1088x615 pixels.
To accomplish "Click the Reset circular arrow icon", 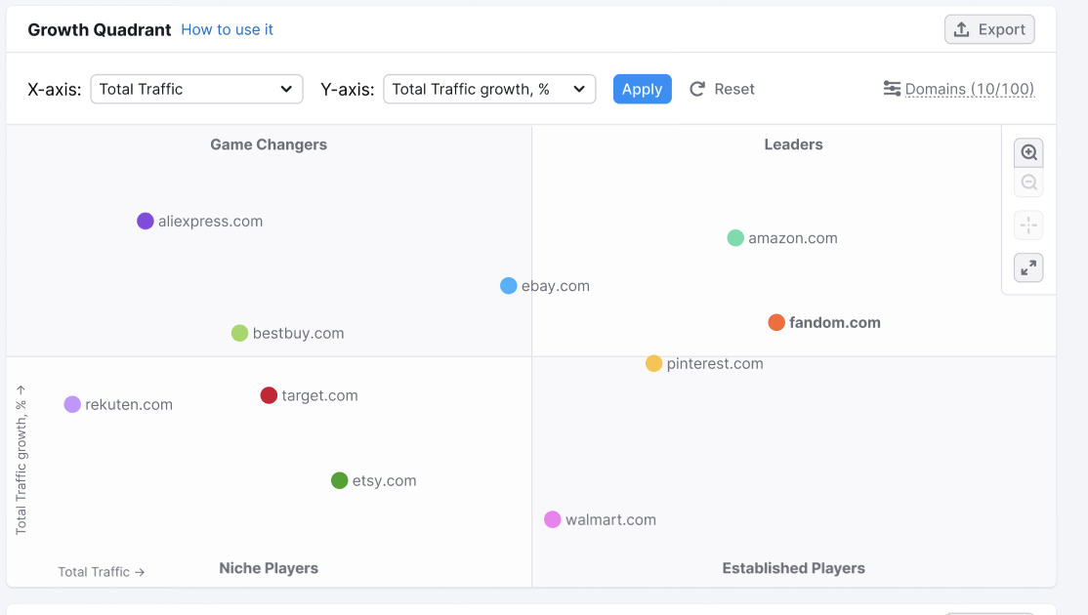I will [x=697, y=89].
